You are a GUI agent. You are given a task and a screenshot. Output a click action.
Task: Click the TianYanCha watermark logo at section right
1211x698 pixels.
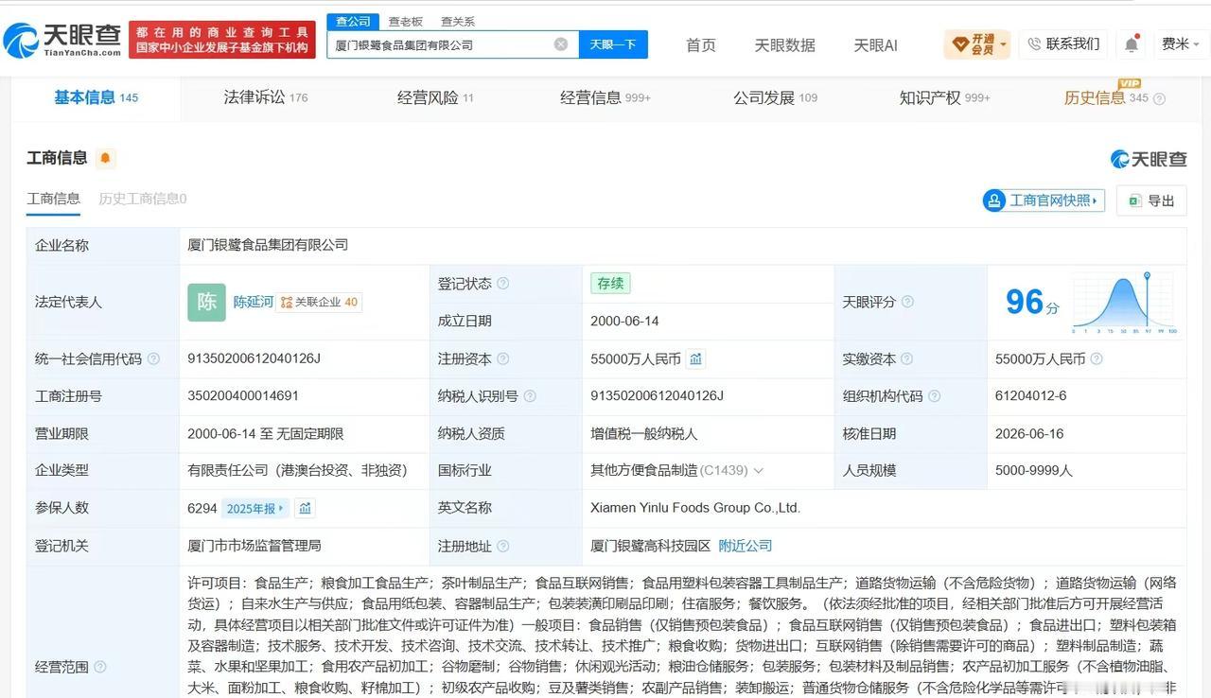click(1149, 159)
